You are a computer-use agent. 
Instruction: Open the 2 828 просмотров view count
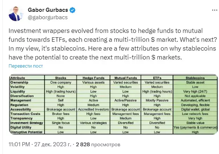click(x=98, y=144)
